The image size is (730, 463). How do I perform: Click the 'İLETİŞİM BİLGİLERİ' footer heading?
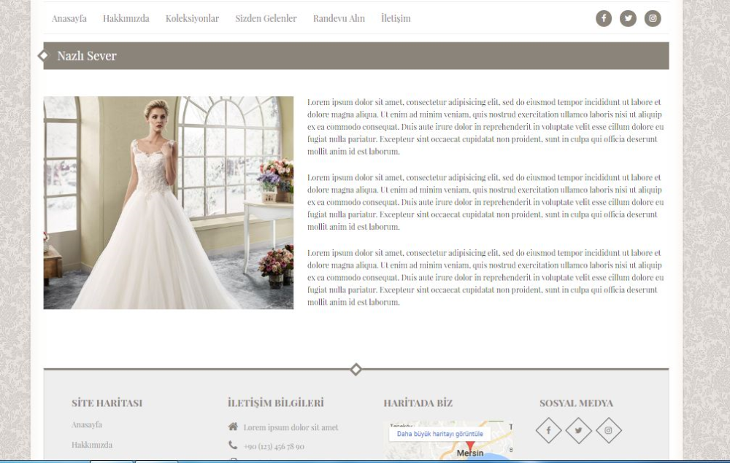[x=276, y=403]
